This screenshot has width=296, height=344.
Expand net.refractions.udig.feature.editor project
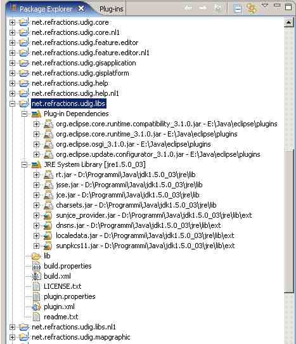coord(13,43)
